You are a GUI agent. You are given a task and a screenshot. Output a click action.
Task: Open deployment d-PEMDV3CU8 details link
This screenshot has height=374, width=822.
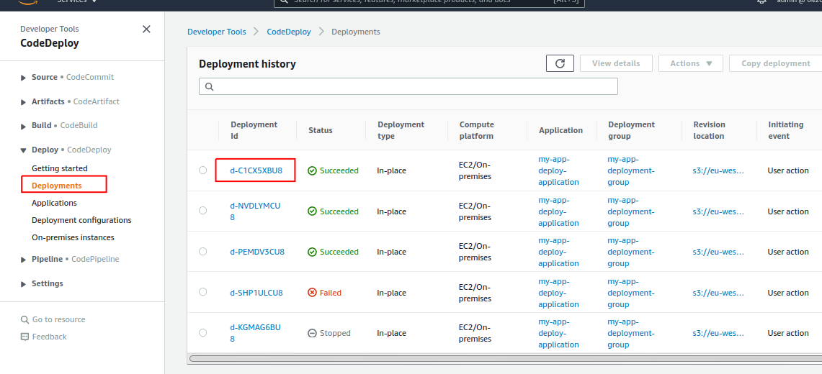(257, 252)
